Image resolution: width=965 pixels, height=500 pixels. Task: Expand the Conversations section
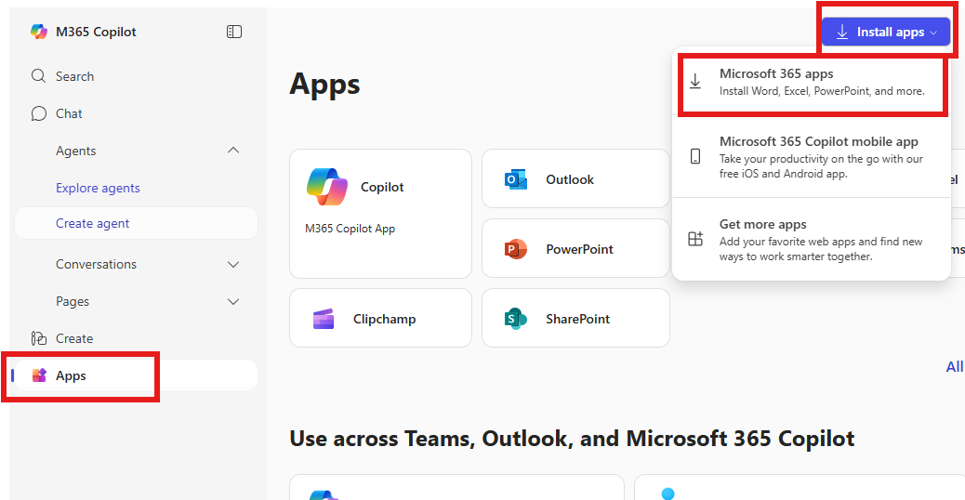click(233, 264)
